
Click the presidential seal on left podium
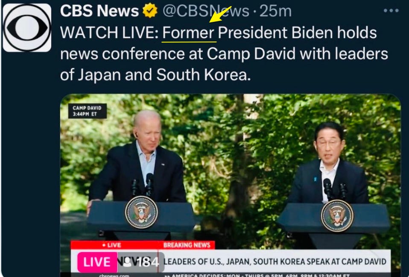(x=141, y=212)
